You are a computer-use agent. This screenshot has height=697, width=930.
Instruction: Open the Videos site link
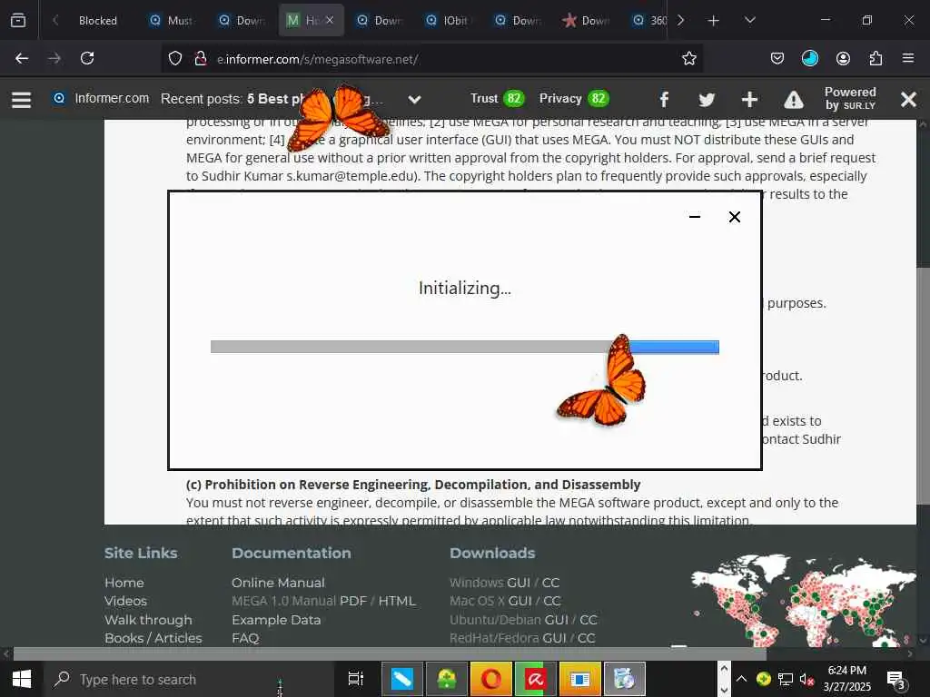(125, 601)
